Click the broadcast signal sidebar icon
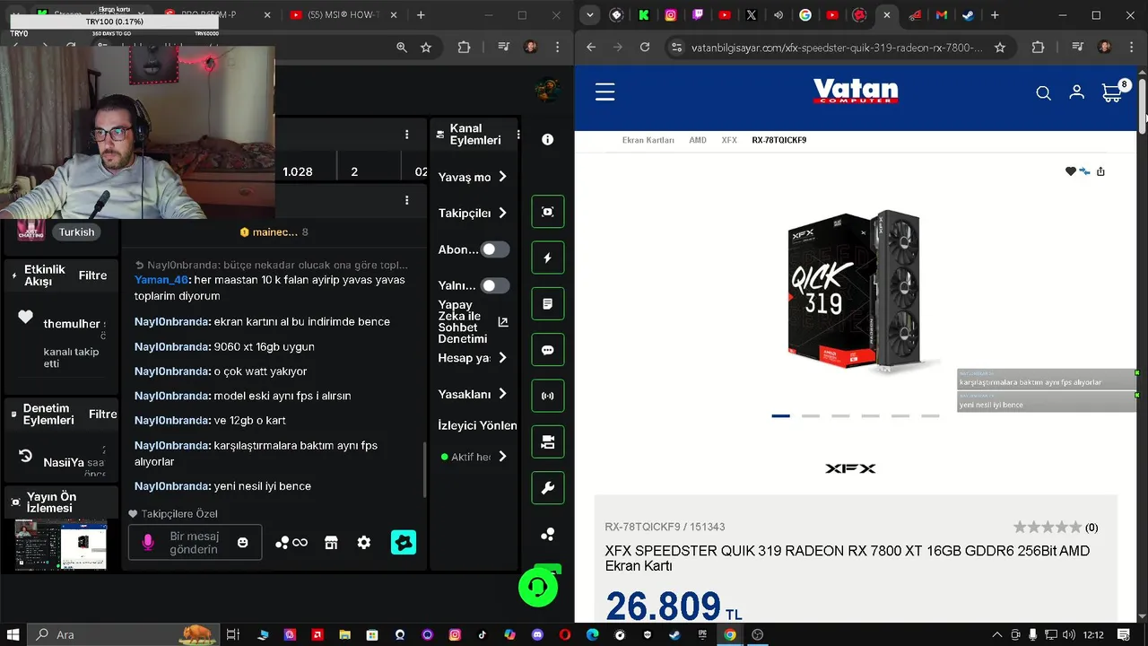1148x646 pixels. click(x=548, y=396)
